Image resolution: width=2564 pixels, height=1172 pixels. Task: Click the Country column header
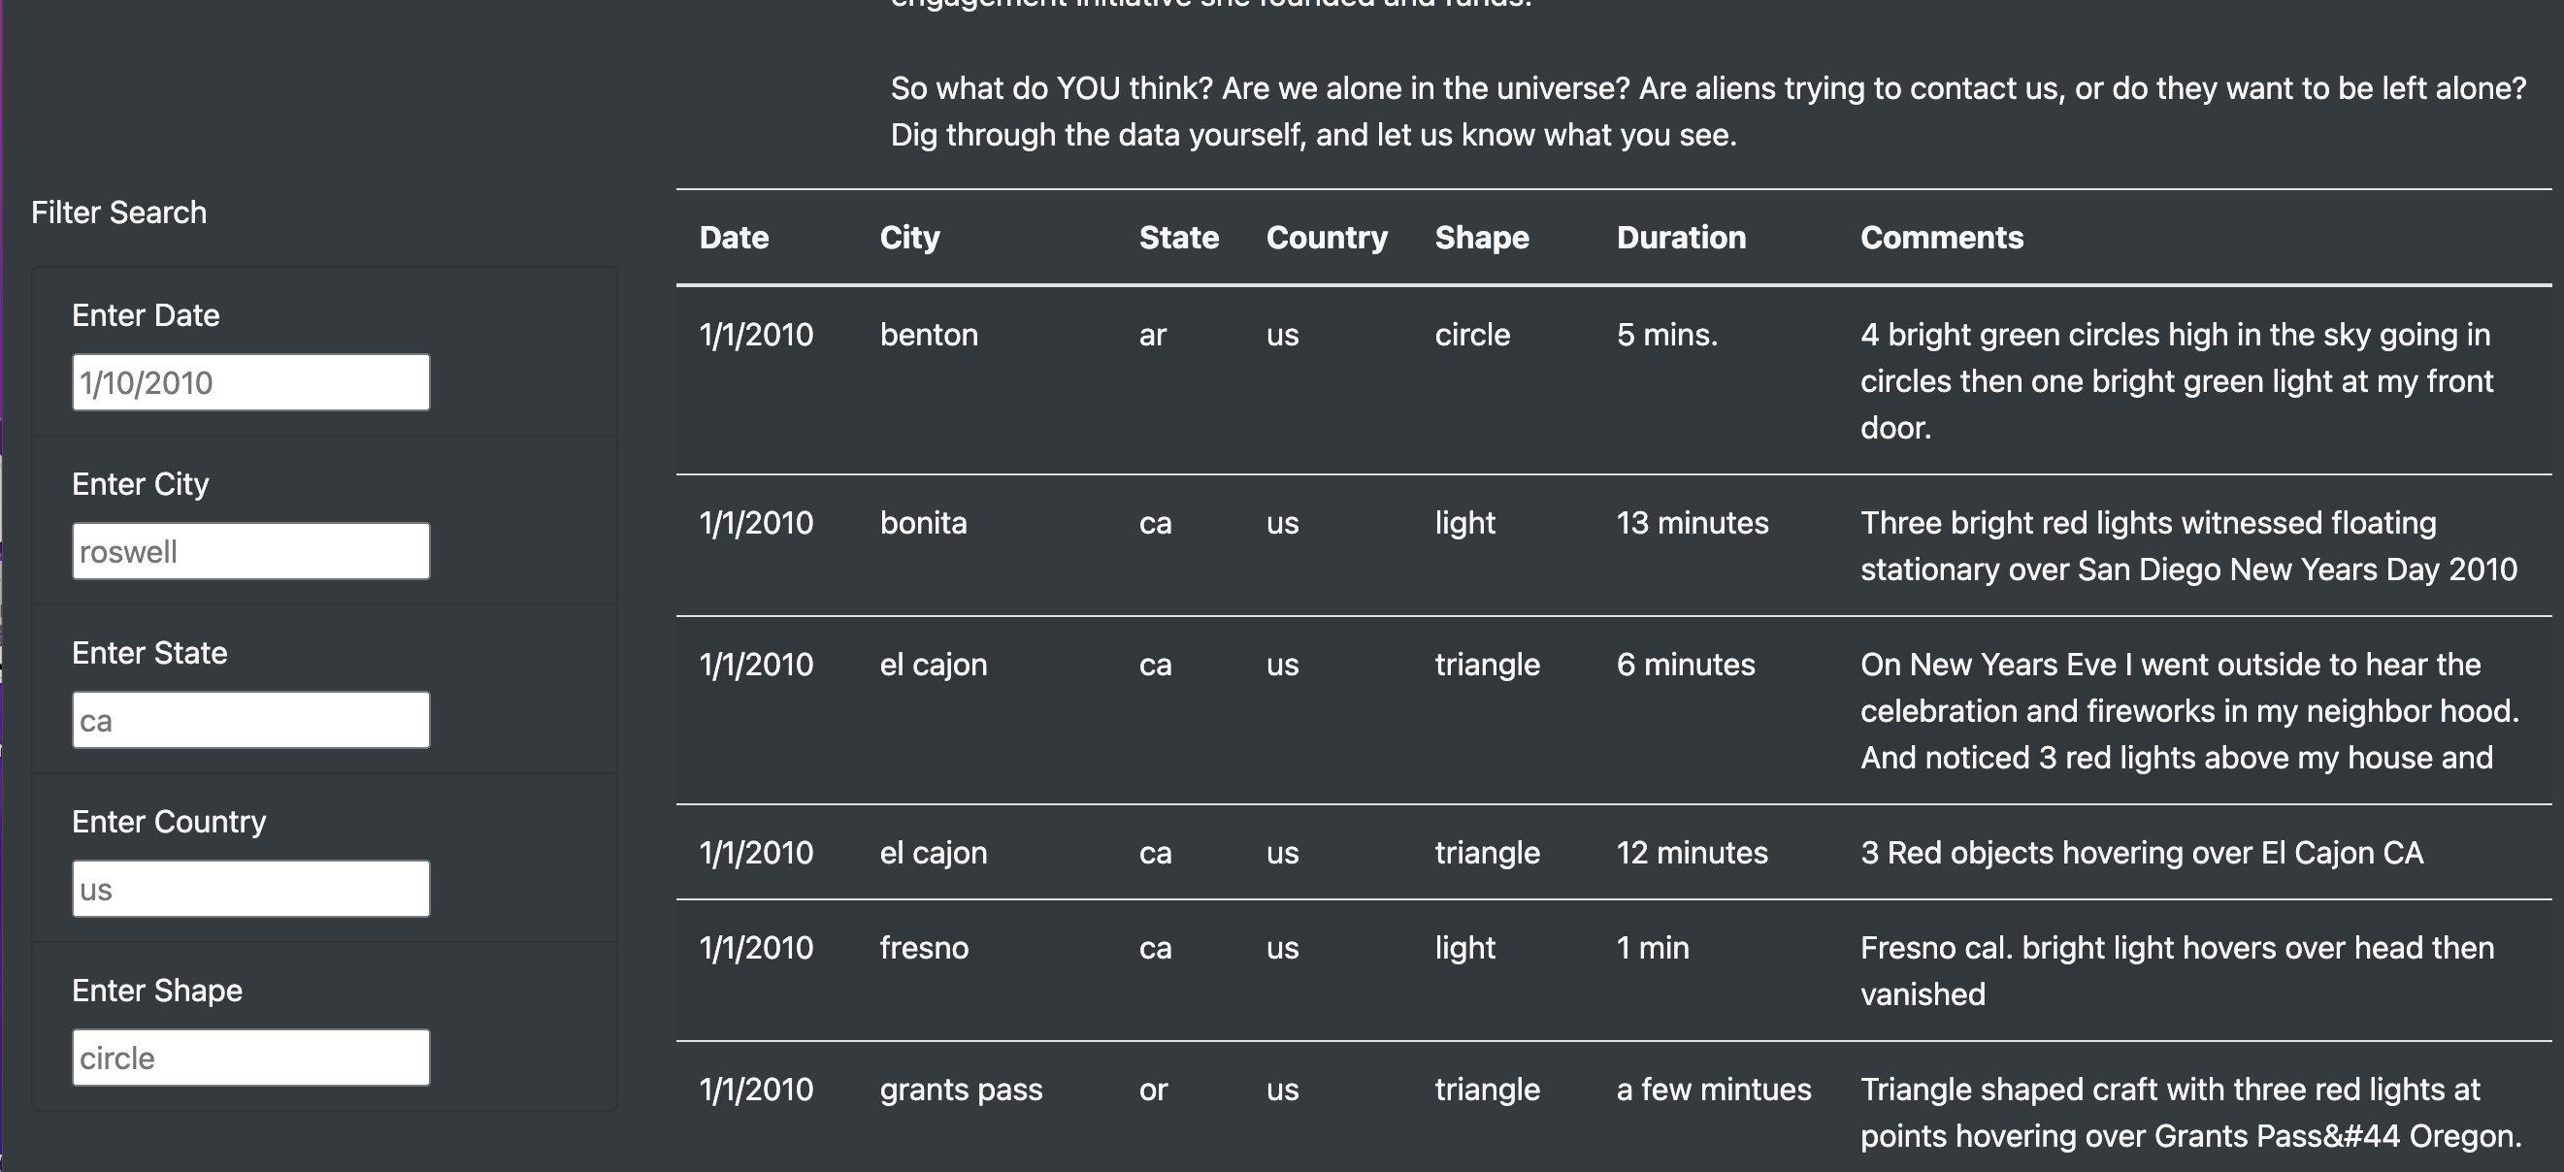1326,238
